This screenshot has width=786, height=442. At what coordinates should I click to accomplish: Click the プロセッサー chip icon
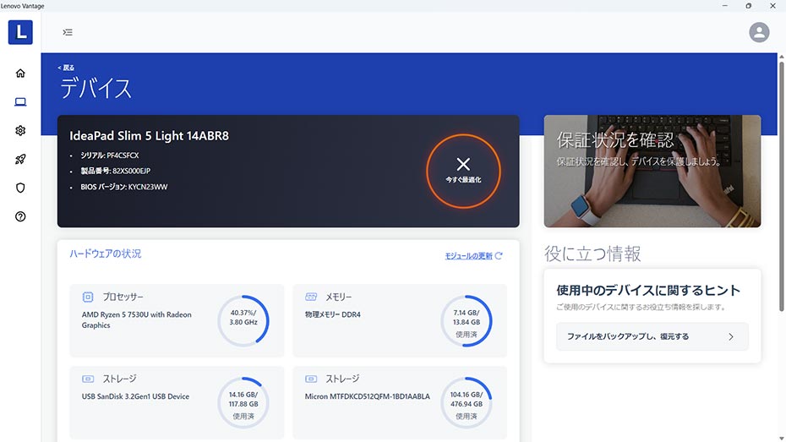tap(88, 297)
